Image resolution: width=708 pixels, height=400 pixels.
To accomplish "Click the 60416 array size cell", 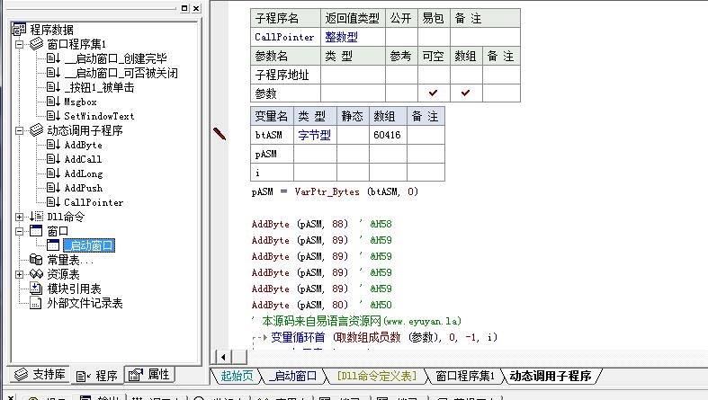I will pyautogui.click(x=388, y=135).
